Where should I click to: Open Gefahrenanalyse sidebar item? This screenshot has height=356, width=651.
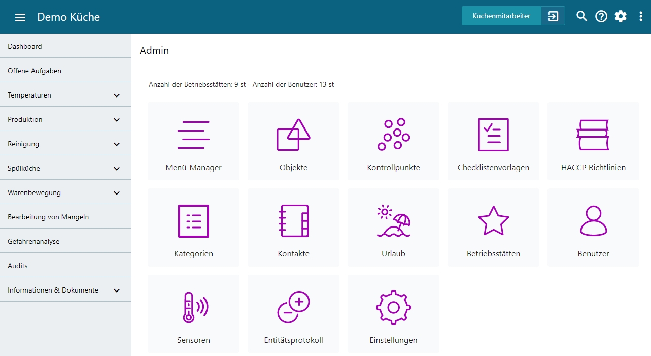[65, 241]
